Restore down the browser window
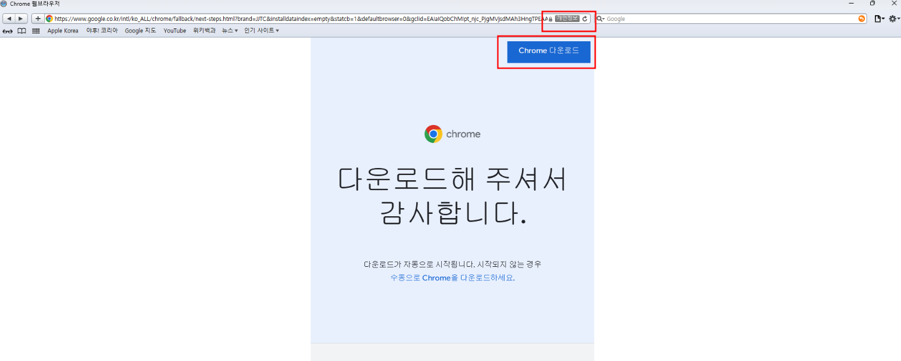901x361 pixels. click(873, 3)
